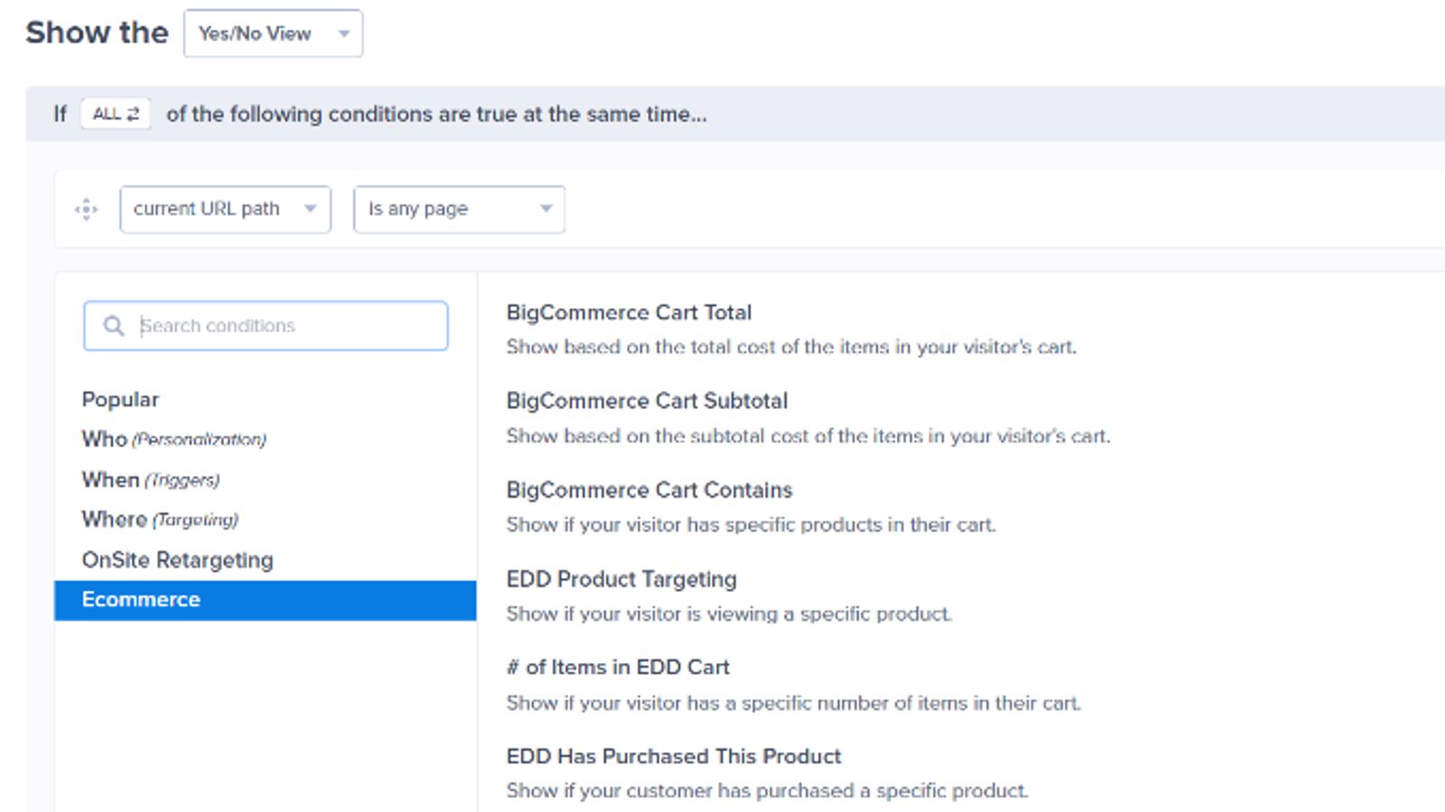Screen dimensions: 1445x812
Task: Choose # of Items in EDD Cart condition
Action: click(x=618, y=667)
